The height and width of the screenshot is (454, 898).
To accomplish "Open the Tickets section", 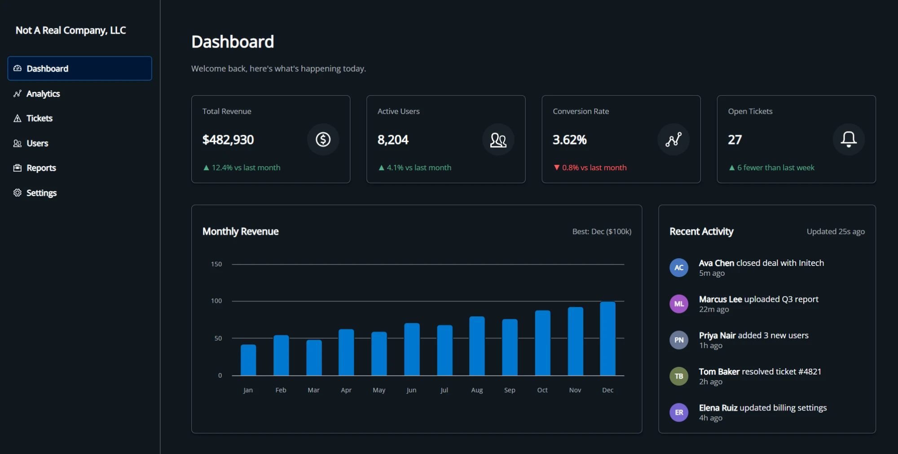I will (x=80, y=118).
